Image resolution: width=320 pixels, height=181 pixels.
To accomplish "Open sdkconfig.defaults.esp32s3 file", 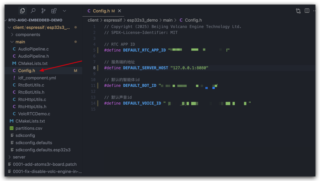I will [43, 150].
